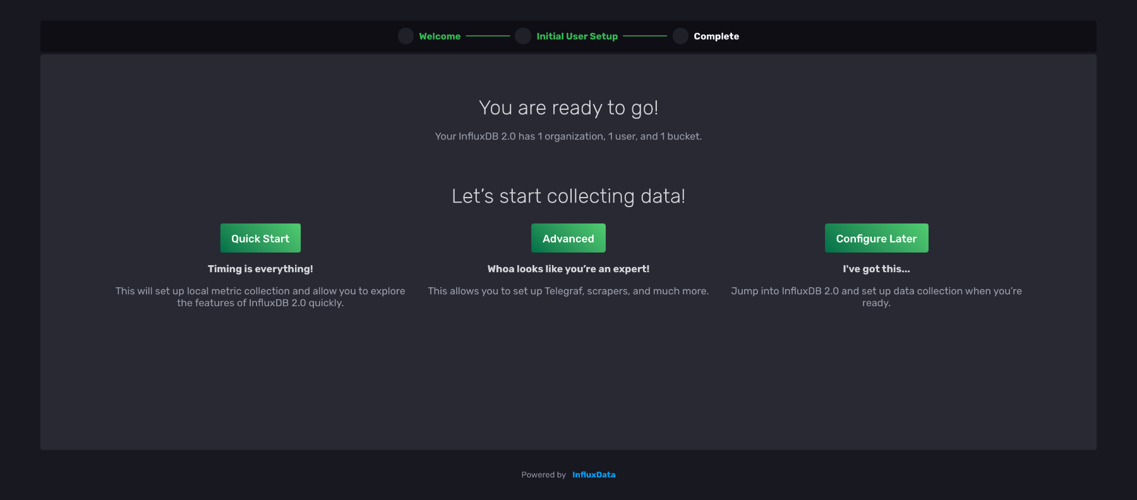This screenshot has height=500, width=1137.
Task: Select the Configure Later button
Action: [876, 238]
